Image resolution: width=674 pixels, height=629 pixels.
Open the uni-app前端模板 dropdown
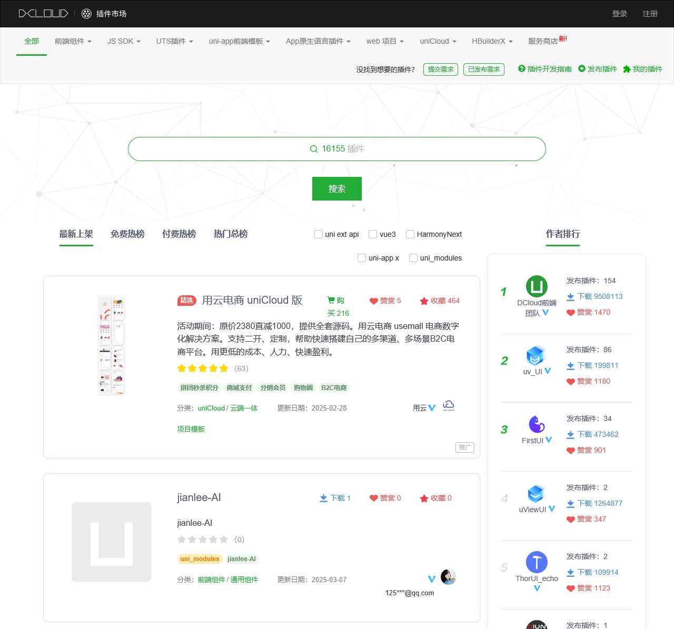click(x=240, y=41)
